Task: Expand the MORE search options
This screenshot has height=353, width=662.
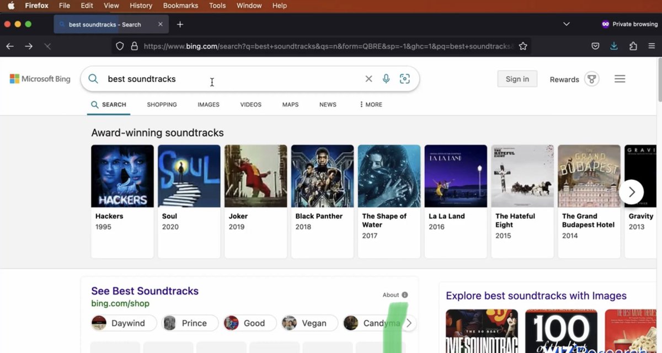Action: 370,104
